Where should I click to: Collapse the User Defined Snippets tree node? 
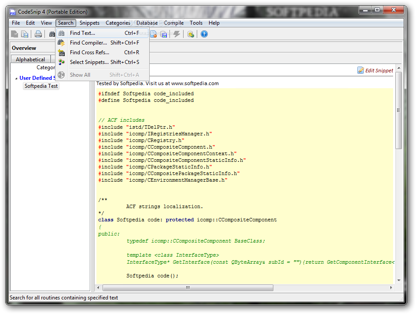(x=16, y=78)
